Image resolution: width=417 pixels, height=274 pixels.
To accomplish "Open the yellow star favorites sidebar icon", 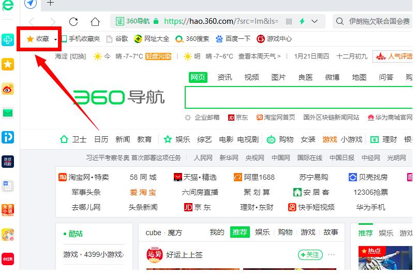I will [x=8, y=64].
